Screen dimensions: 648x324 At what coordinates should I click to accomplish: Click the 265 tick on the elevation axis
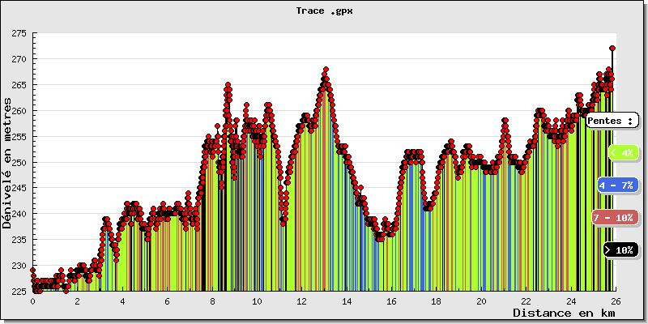(17, 85)
